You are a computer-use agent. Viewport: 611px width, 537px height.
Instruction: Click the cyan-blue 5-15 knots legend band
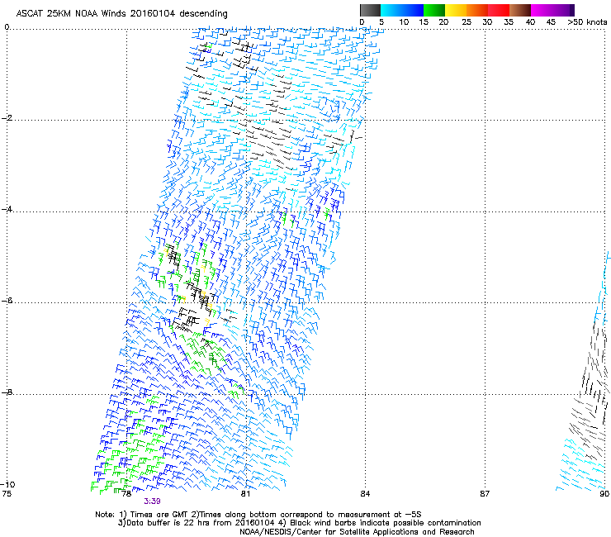coord(402,10)
